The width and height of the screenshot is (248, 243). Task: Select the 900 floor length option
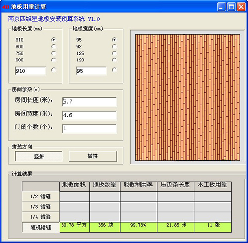(x=54, y=46)
